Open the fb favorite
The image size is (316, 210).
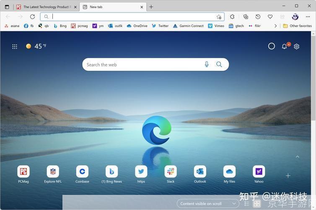pos(29,26)
